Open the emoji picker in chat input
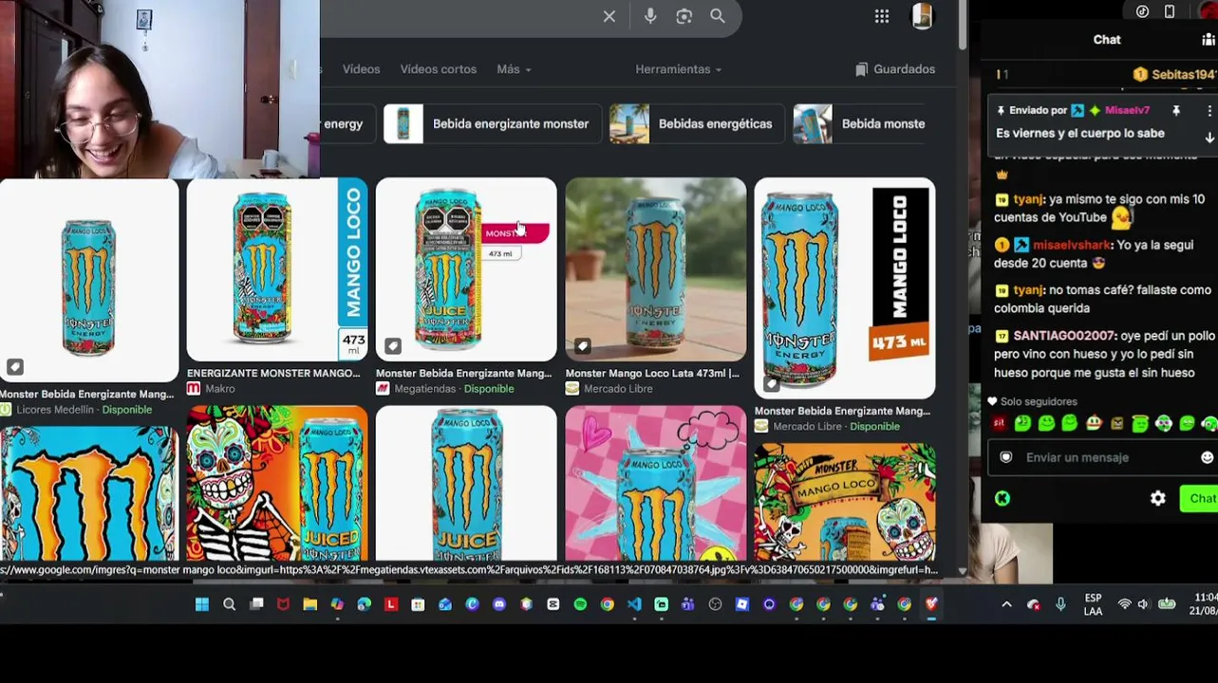This screenshot has height=683, width=1218. click(x=1207, y=457)
